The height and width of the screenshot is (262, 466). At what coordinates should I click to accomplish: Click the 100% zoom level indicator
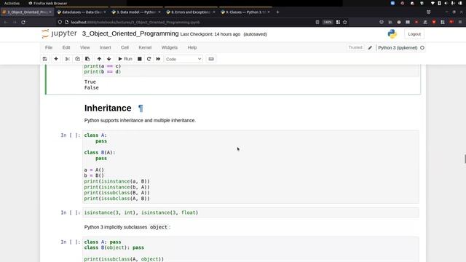coord(328,23)
